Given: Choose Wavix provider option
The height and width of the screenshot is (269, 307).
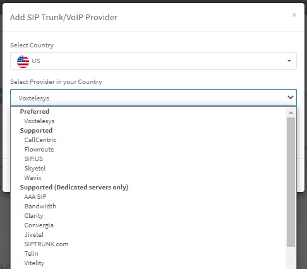Looking at the screenshot, I should [33, 178].
